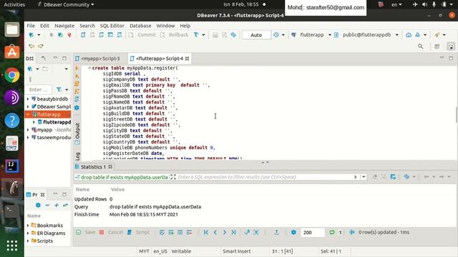
Task: Toggle link with editor icon in Projects panel
Action: pos(65,205)
